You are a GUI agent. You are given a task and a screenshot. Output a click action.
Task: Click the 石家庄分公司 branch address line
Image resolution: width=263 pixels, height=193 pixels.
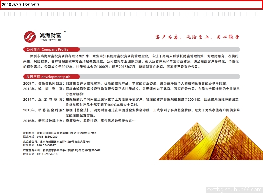coord(62,150)
